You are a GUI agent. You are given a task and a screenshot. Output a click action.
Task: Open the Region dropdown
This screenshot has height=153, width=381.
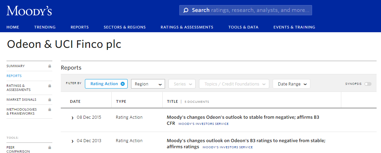pyautogui.click(x=148, y=84)
